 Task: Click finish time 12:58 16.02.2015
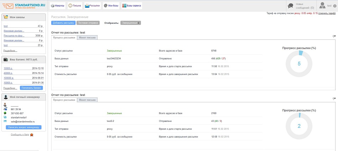coord(220,136)
